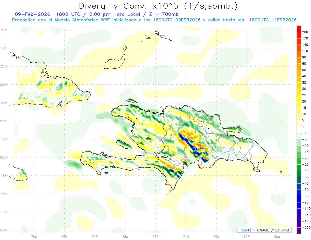
Task: Click the '0.5N' latitude label
Action: (4, 85)
